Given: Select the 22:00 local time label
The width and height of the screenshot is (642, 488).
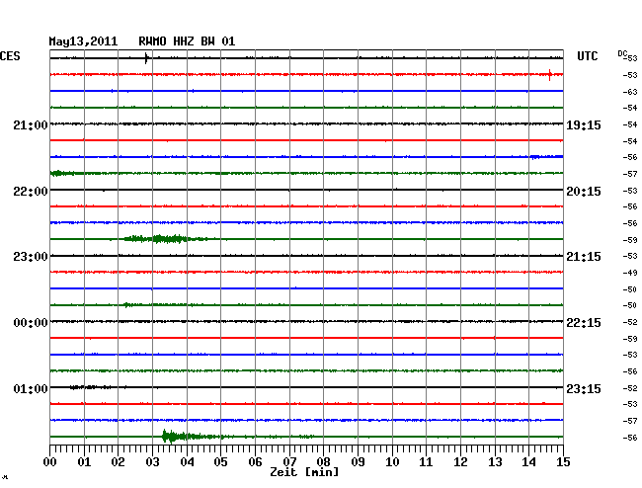Looking at the screenshot, I should (x=31, y=192).
